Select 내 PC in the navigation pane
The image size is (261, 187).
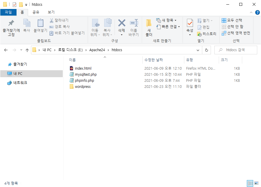(x=32, y=74)
